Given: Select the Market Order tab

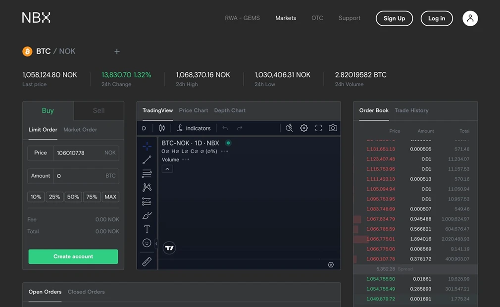Looking at the screenshot, I should [80, 129].
